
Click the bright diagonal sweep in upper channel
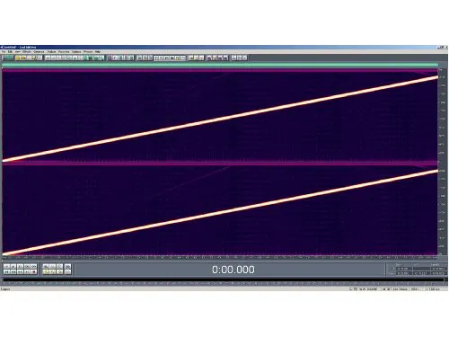click(x=220, y=120)
